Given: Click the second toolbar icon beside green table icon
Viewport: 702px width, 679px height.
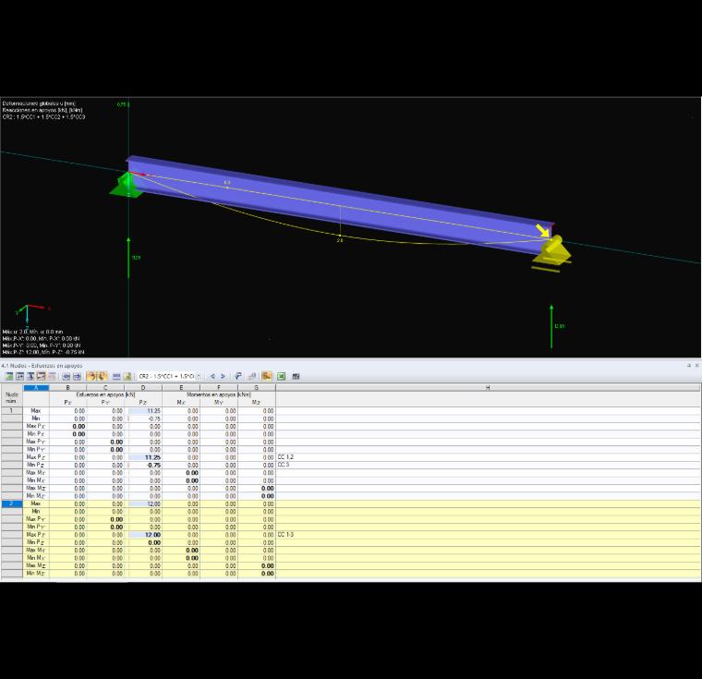Looking at the screenshot, I should tap(20, 376).
